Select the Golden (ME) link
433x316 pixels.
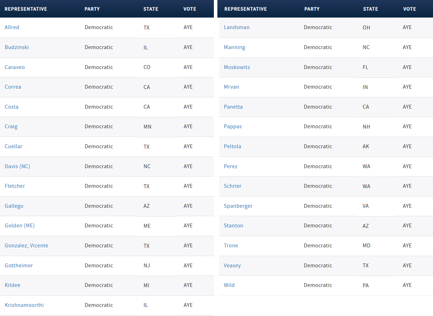coord(20,226)
